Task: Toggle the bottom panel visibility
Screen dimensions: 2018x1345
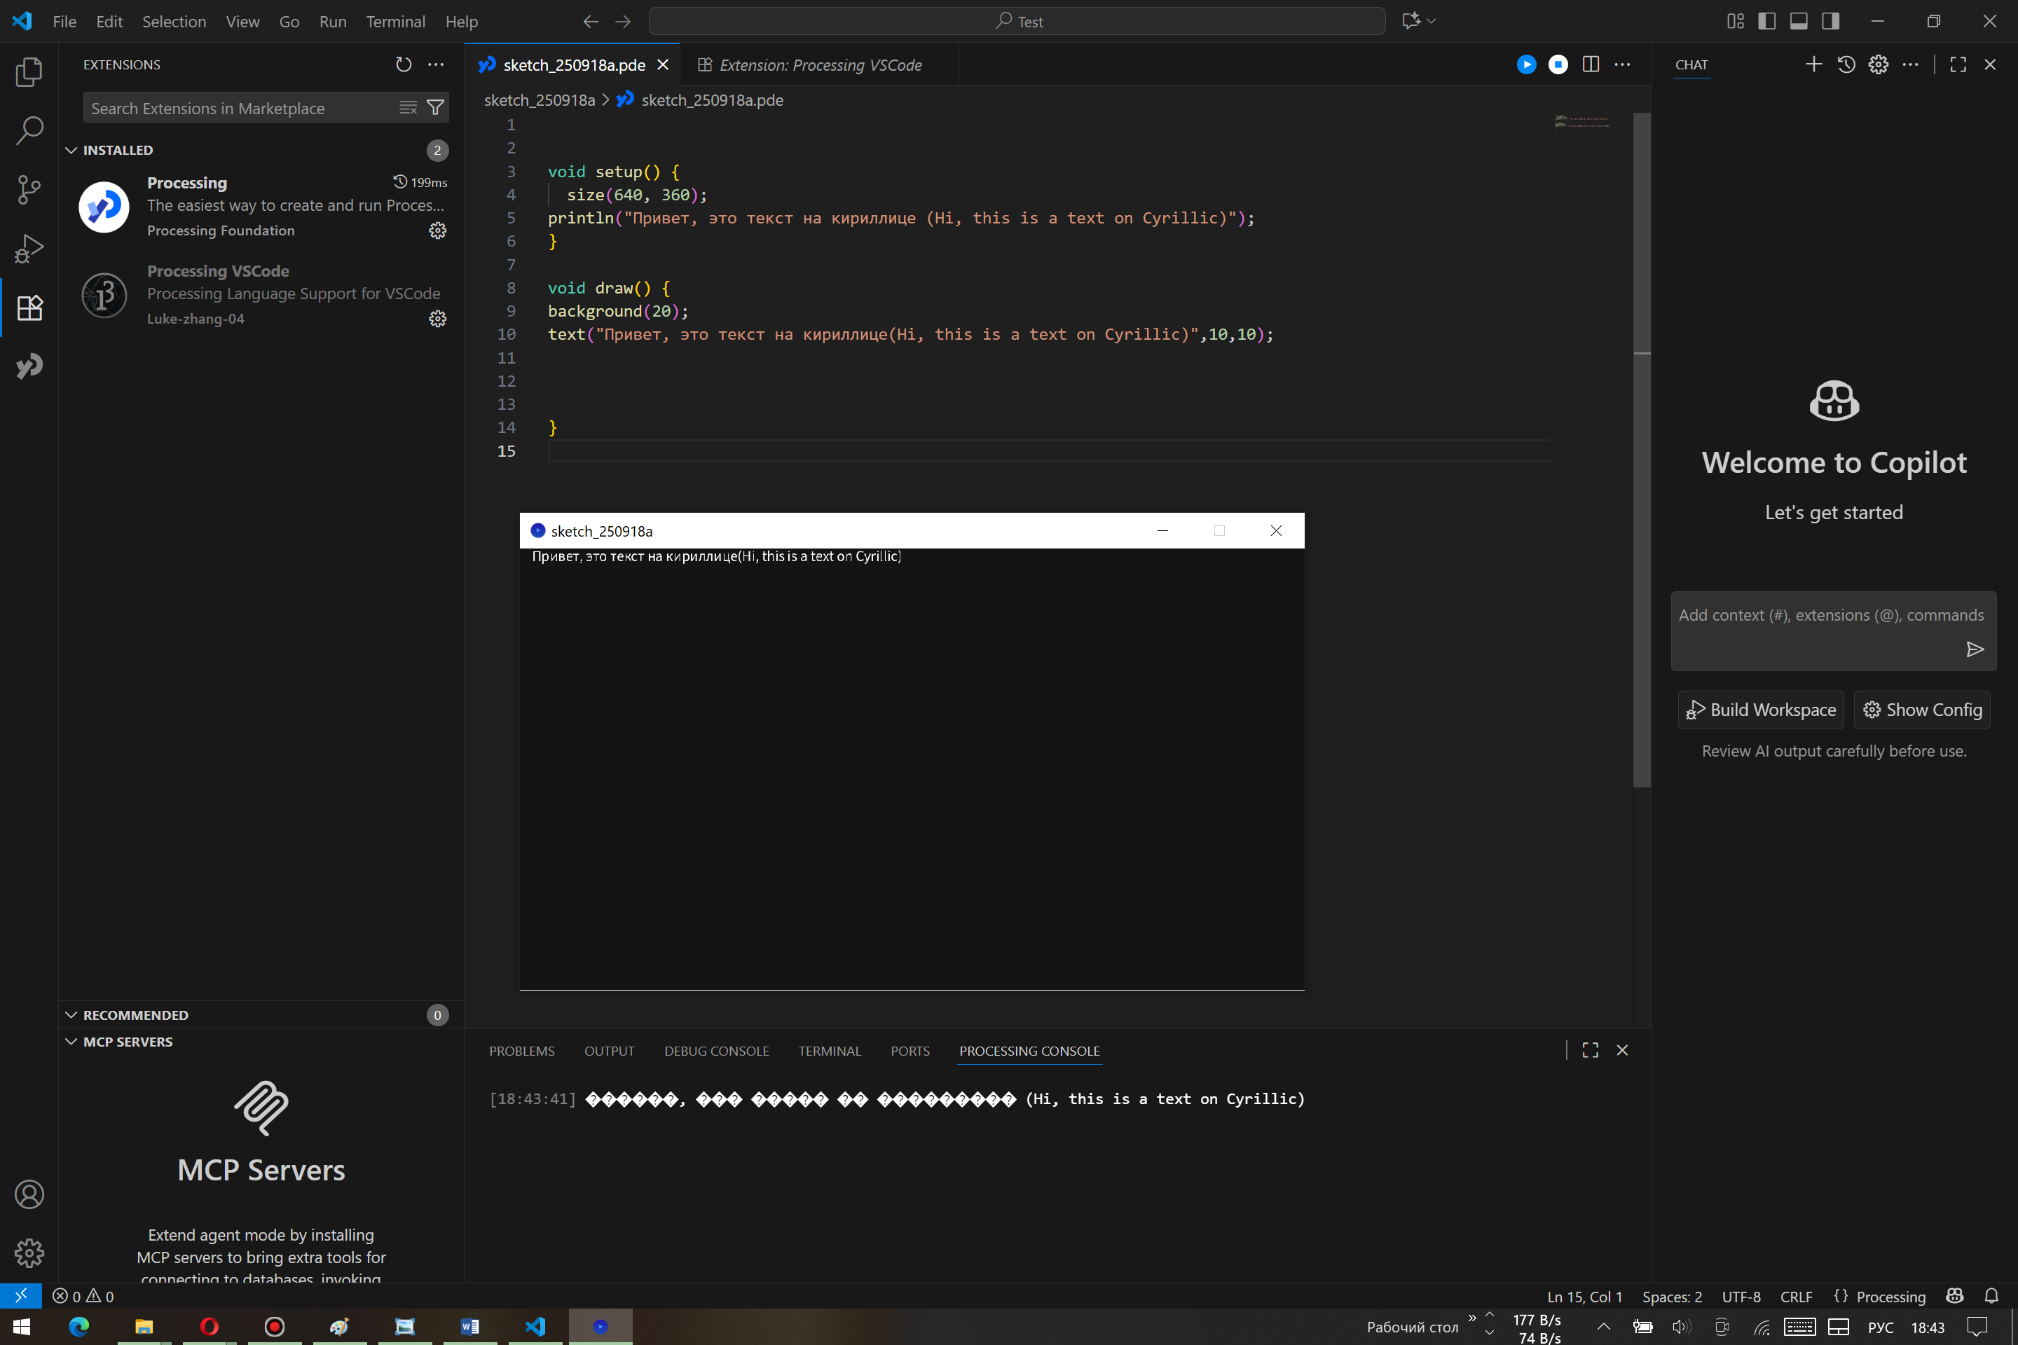Action: pos(1799,22)
